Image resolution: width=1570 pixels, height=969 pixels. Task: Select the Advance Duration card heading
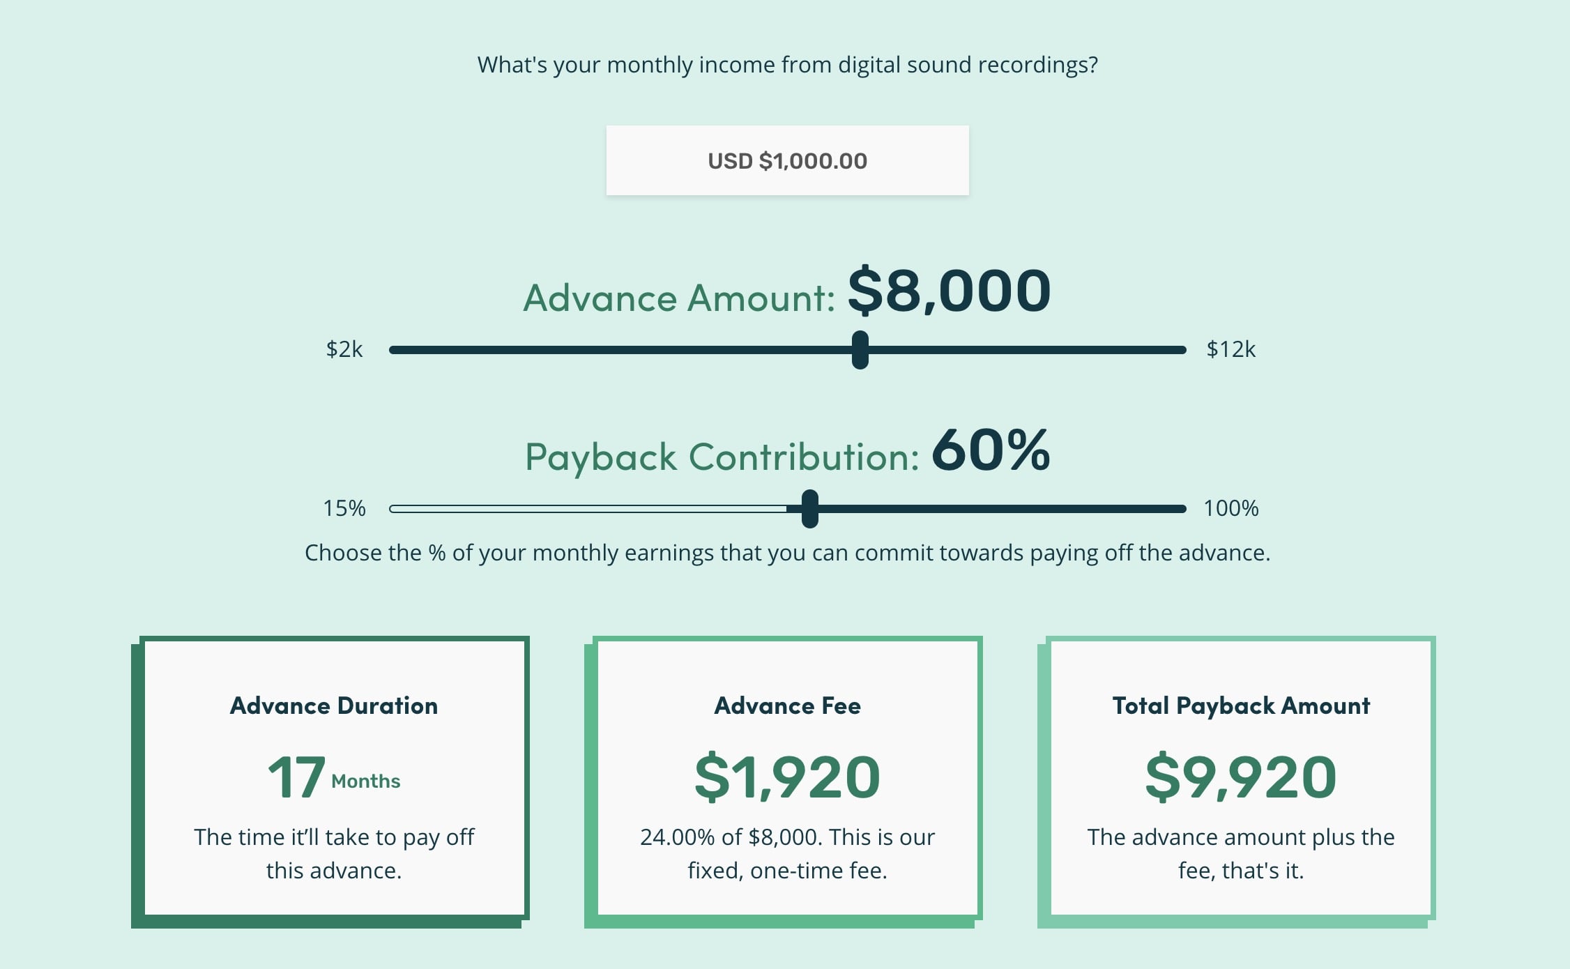(x=334, y=705)
